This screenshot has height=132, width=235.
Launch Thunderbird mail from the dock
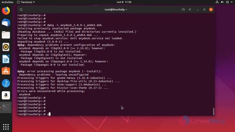[x=6, y=23]
